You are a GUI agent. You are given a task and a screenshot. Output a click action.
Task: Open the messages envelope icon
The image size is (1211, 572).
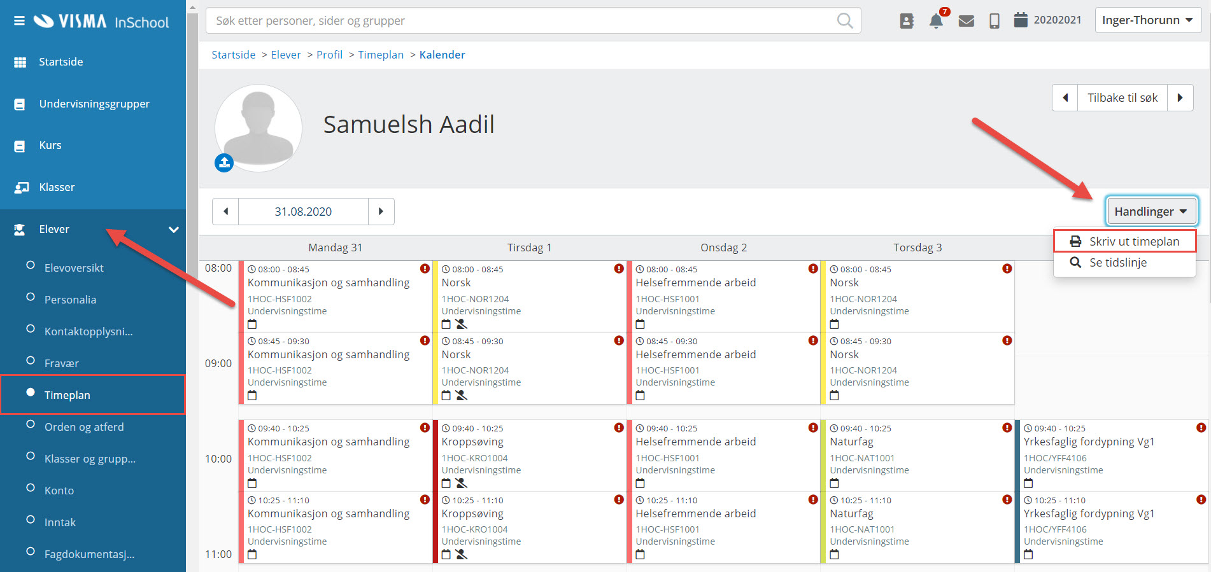click(966, 21)
